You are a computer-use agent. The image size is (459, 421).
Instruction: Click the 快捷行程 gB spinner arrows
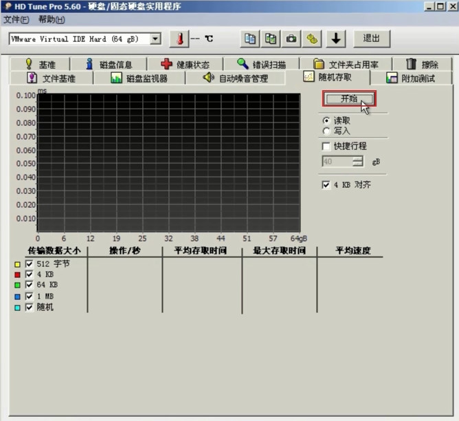(x=358, y=161)
